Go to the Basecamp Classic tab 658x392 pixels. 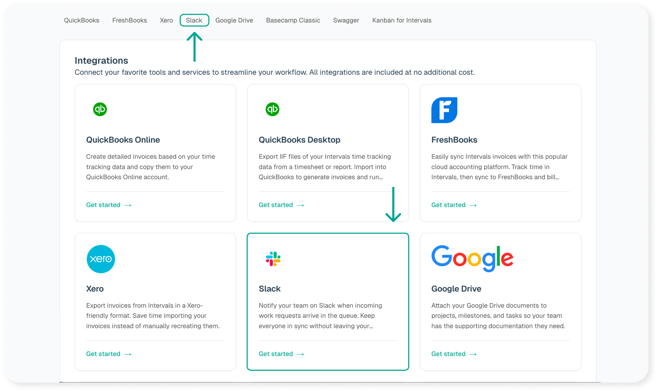(x=293, y=21)
